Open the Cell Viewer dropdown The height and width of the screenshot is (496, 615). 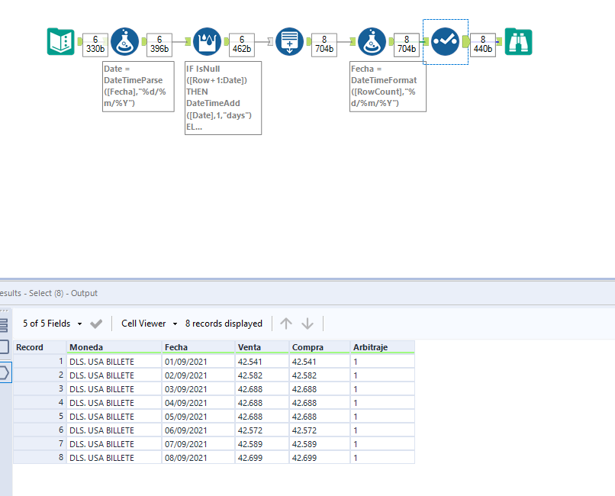(x=149, y=324)
